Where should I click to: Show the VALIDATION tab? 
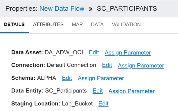[126, 25]
